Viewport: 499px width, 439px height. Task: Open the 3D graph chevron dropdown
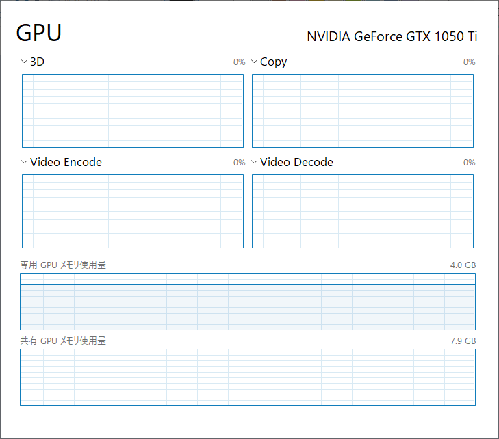coord(25,62)
